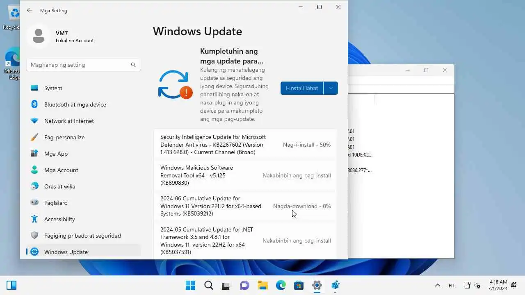The height and width of the screenshot is (295, 525).
Task: Open network tray icon
Action: (x=467, y=285)
